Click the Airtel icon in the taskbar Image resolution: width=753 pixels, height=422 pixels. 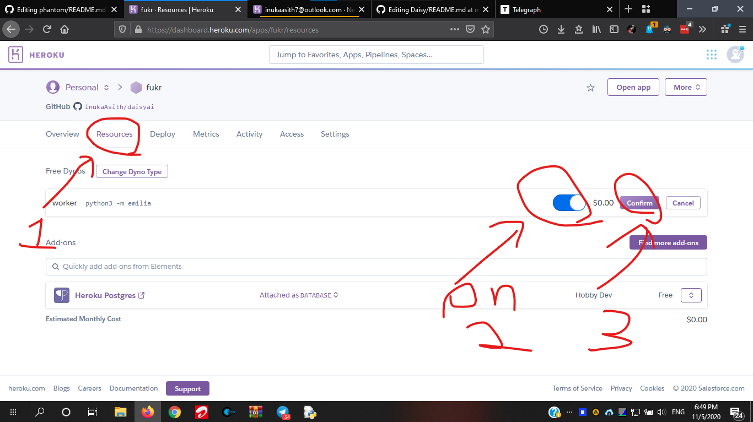tap(201, 412)
